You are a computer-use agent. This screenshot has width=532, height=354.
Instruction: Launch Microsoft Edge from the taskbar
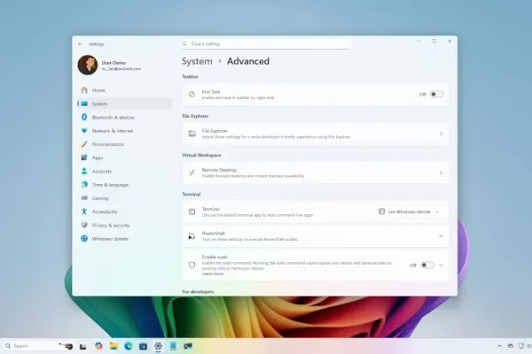pyautogui.click(x=129, y=346)
